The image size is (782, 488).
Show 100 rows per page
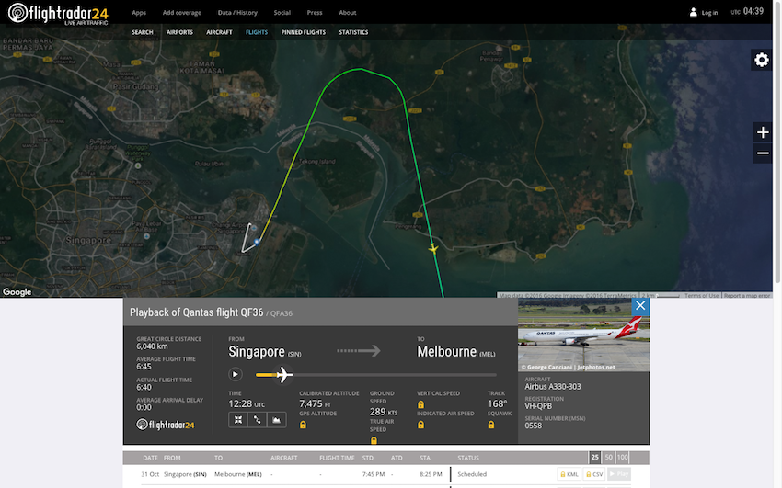[623, 457]
